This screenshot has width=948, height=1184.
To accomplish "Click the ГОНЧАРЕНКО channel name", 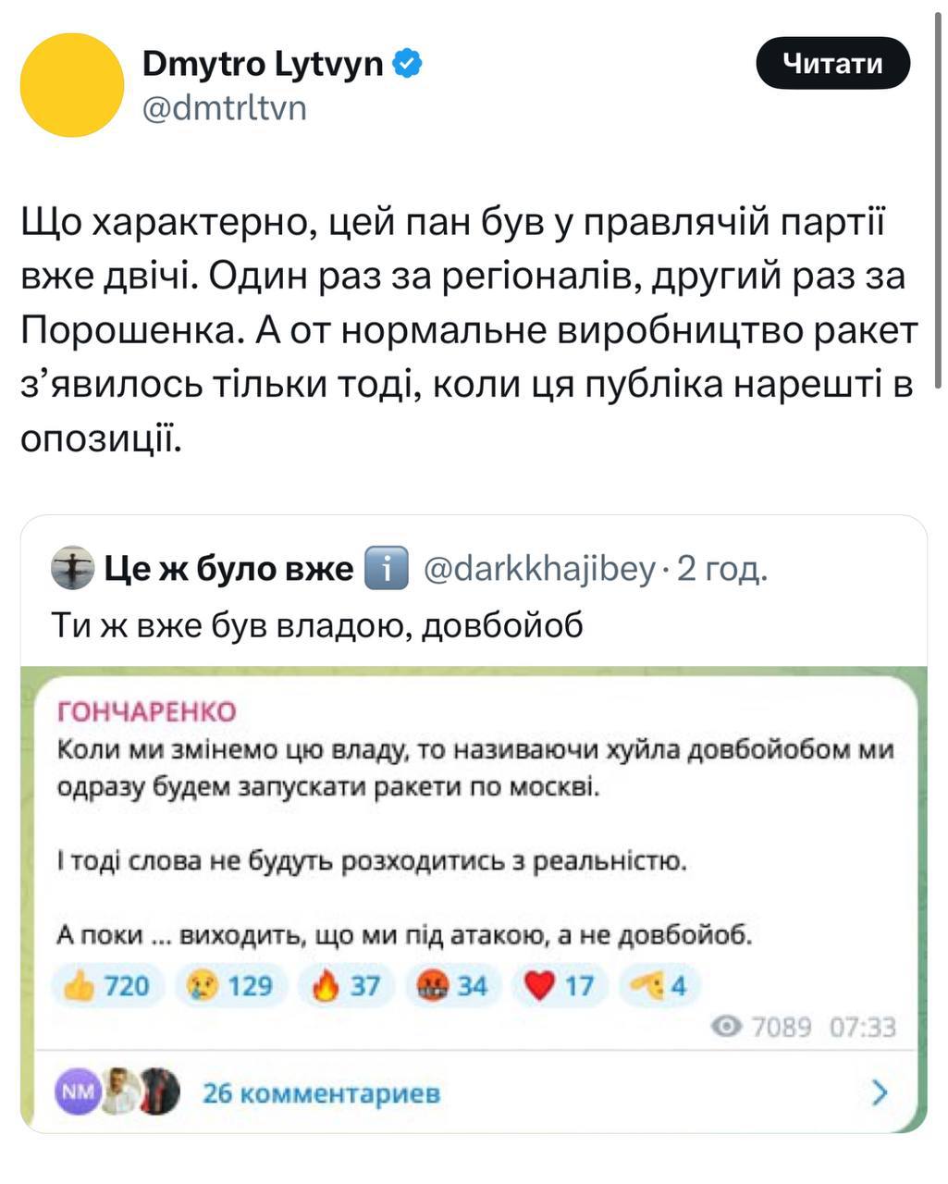I will coord(147,710).
